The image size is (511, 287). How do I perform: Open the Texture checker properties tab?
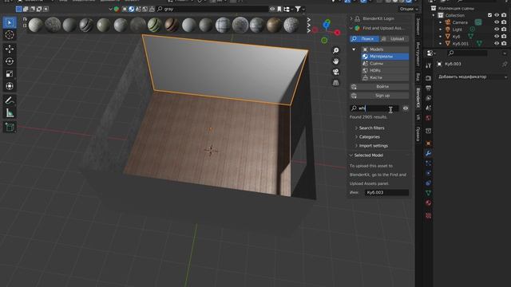pos(429,215)
